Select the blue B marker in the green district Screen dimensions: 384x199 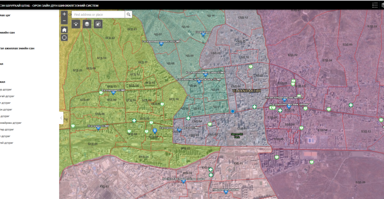tap(155, 131)
